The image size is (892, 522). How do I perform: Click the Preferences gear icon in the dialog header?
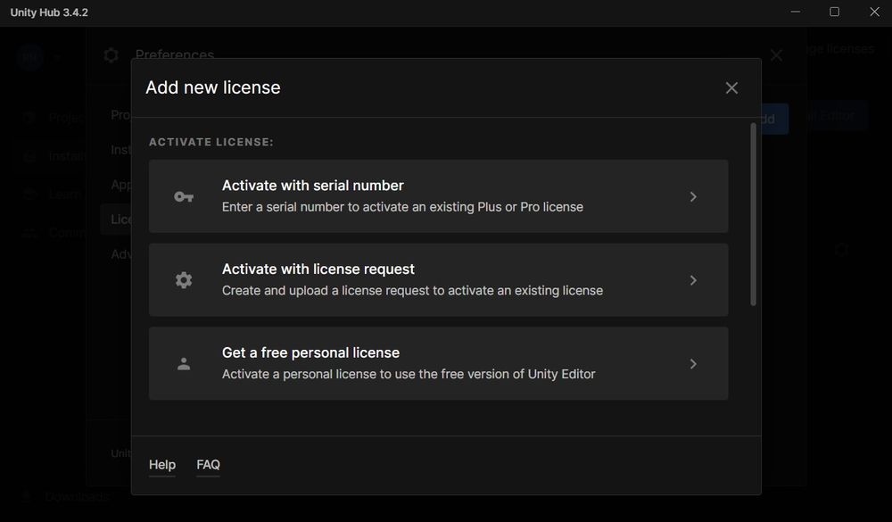111,54
